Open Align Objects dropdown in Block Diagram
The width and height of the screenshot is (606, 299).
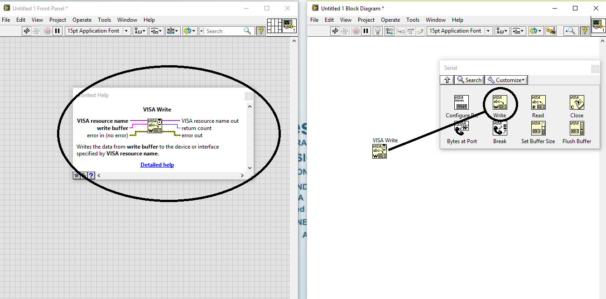502,31
